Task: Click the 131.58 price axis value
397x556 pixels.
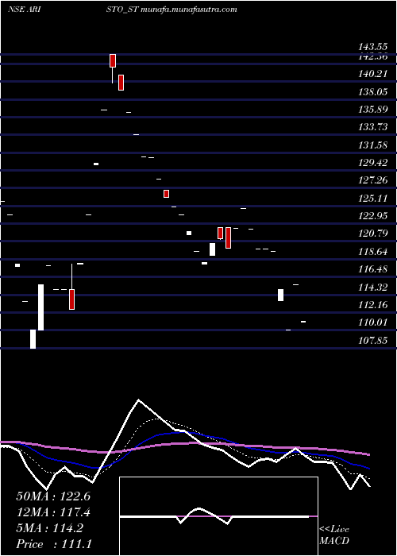Action: tap(373, 145)
